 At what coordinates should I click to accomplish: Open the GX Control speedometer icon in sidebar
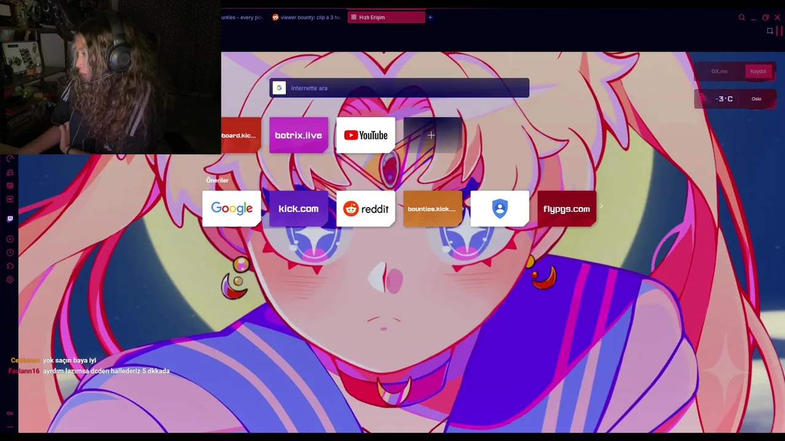coord(10,159)
